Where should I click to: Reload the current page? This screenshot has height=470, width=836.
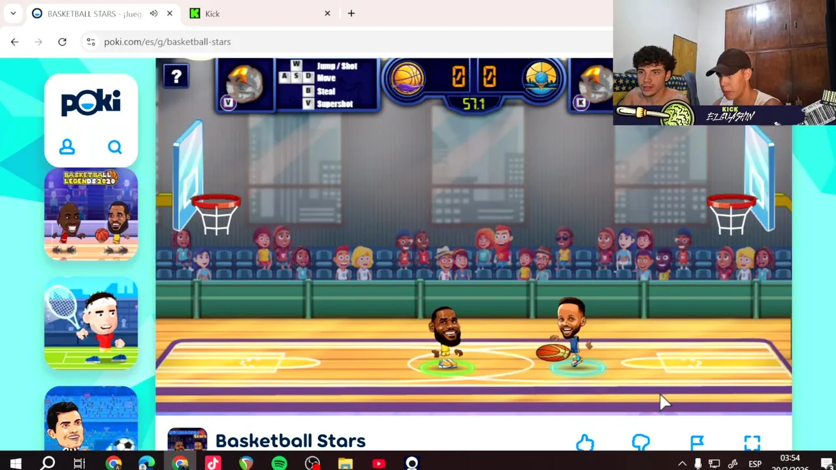(62, 42)
